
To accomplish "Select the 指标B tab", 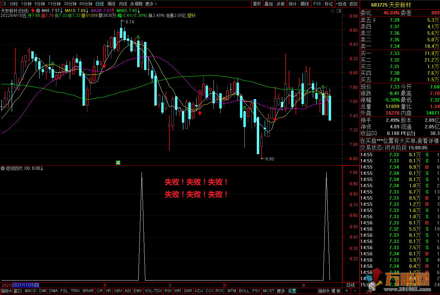I will click(323, 291).
